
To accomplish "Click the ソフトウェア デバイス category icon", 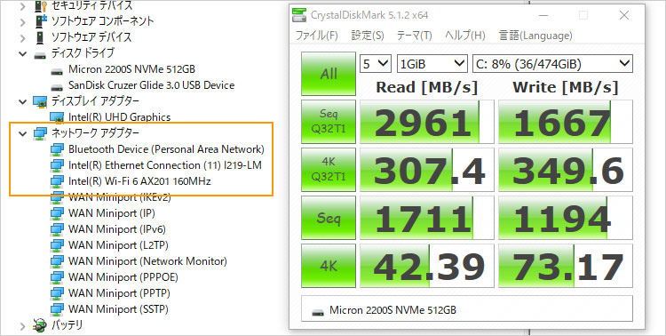I will coord(40,37).
